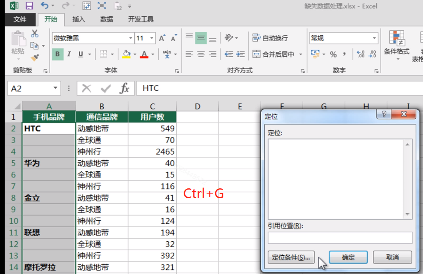Switch to the 插入 tab
Screen dimensions: 423x274
point(79,19)
